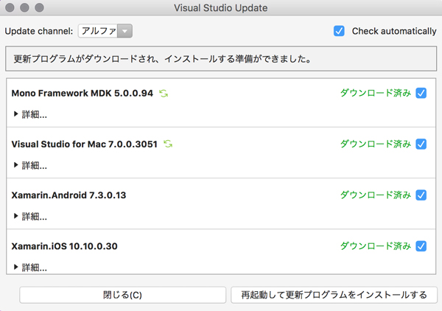Click the Xamarin.iOS 10.10.0.30 title
Image resolution: width=442 pixels, height=311 pixels.
[64, 246]
